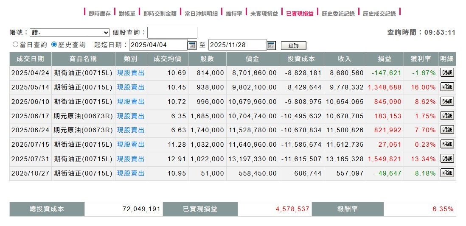Open 明細 for the 2025/06/17 trade
This screenshot has width=466, height=226.
pos(447,116)
